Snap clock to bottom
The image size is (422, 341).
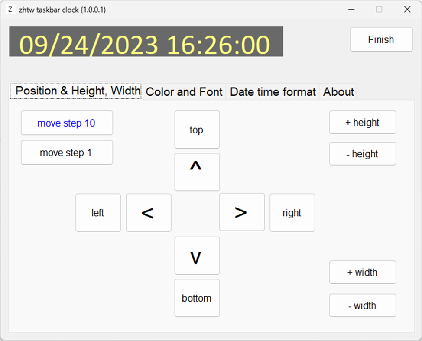(x=197, y=298)
